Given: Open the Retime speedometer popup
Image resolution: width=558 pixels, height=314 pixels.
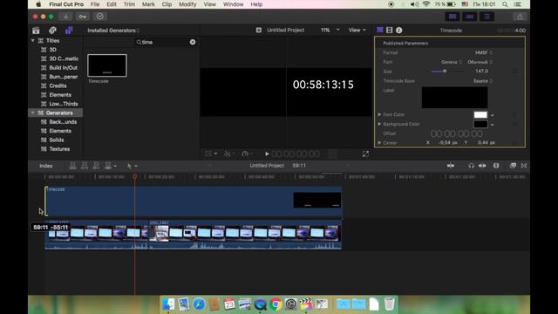Looking at the screenshot, I should point(247,154).
